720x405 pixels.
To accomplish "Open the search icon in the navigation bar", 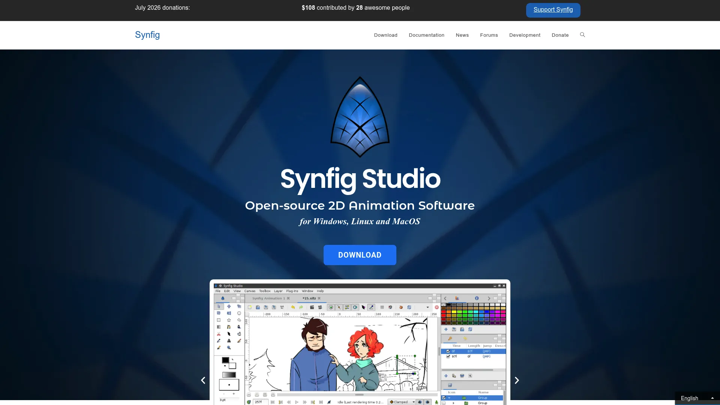I will click(x=582, y=35).
